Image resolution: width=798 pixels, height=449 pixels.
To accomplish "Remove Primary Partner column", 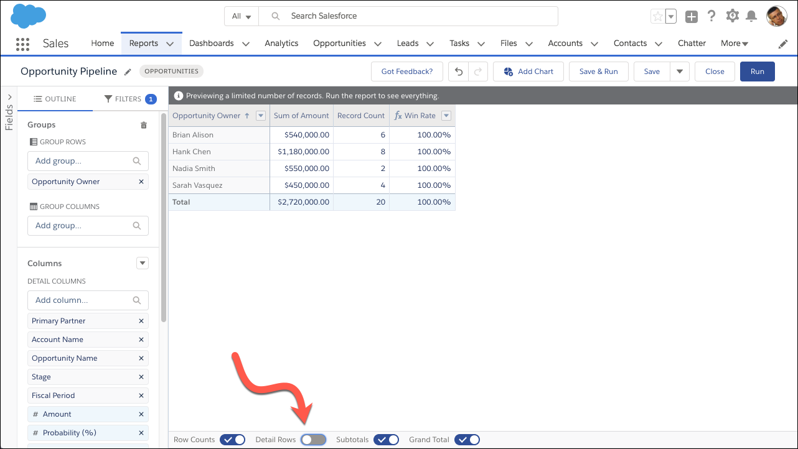I will coord(141,321).
